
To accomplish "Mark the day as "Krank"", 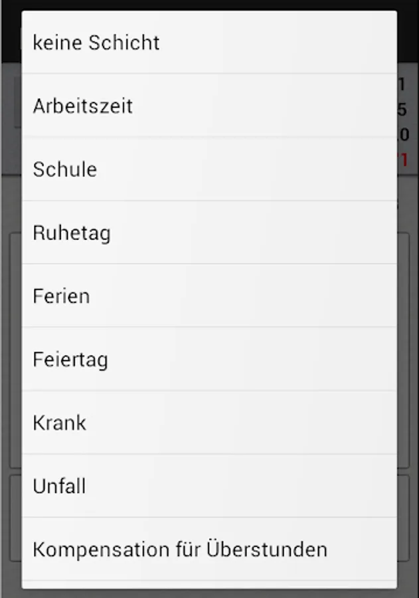I will (209, 422).
